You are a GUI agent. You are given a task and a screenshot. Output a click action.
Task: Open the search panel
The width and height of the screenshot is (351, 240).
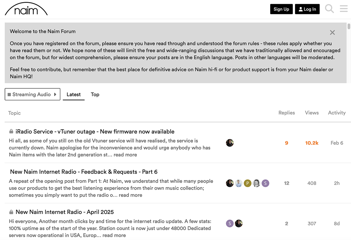pyautogui.click(x=329, y=9)
